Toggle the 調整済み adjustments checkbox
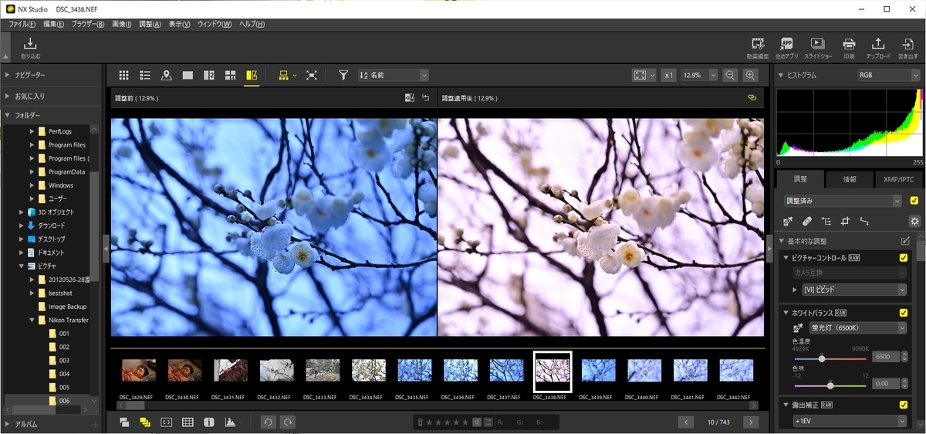 [x=914, y=201]
